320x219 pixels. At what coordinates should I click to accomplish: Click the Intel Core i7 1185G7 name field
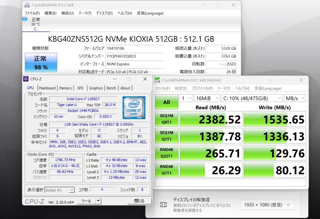(83, 99)
